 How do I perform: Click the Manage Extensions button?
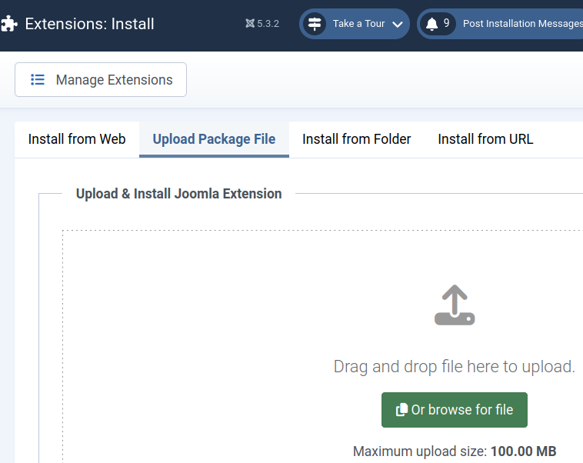pyautogui.click(x=101, y=79)
